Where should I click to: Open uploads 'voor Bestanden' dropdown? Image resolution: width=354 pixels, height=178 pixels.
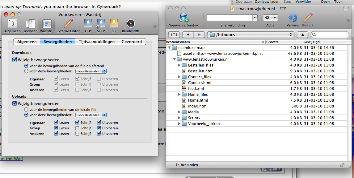tap(91, 115)
